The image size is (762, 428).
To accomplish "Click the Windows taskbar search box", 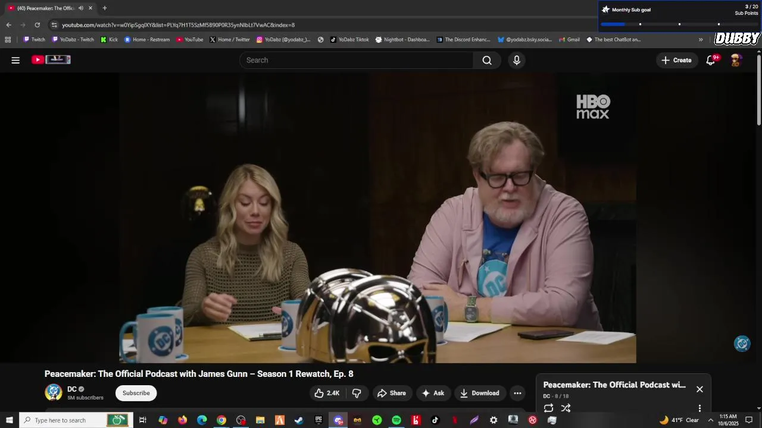I will (x=76, y=420).
